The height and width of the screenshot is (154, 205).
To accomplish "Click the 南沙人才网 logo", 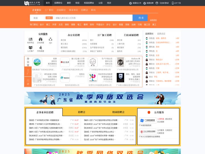I will [32, 3].
